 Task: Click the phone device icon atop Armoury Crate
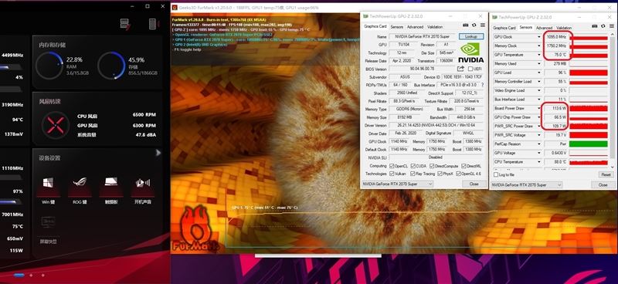[152, 24]
